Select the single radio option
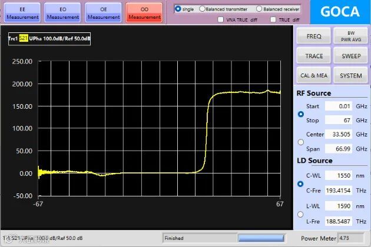The height and width of the screenshot is (247, 371). coord(178,9)
